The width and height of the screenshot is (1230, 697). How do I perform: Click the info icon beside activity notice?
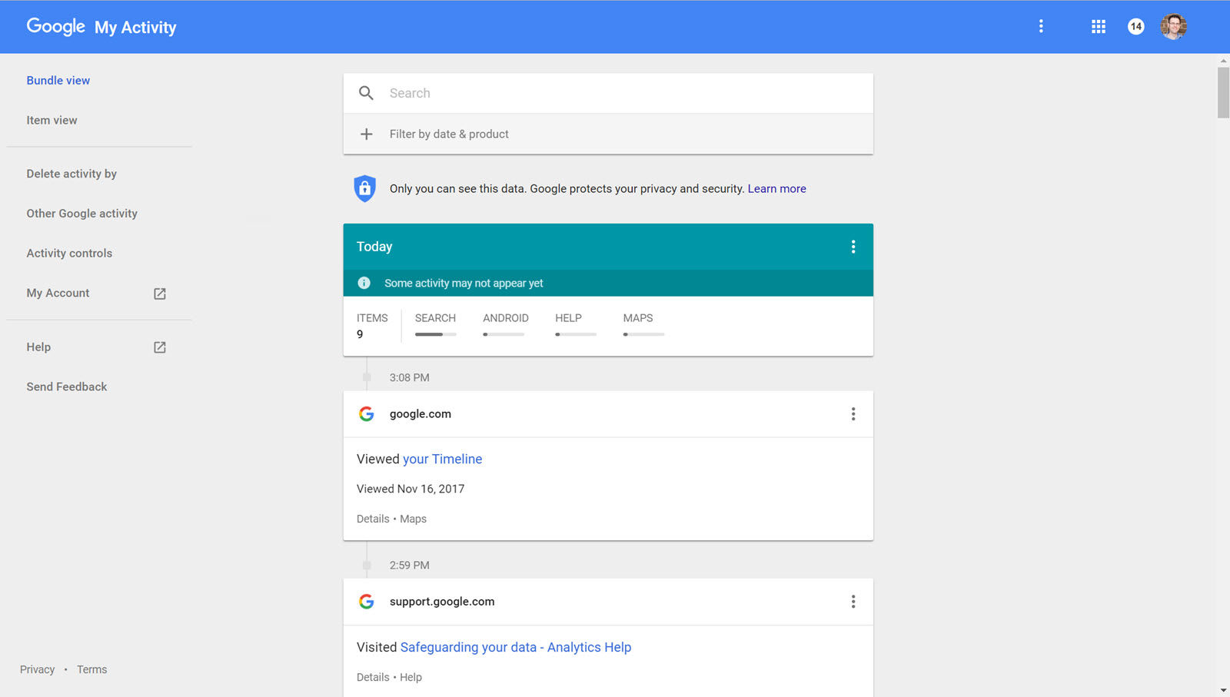point(364,283)
